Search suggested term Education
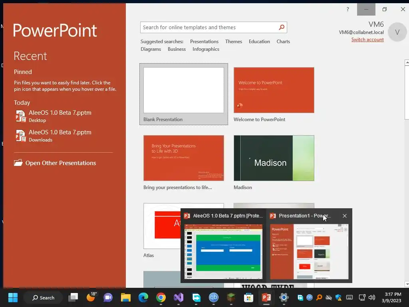 (259, 42)
